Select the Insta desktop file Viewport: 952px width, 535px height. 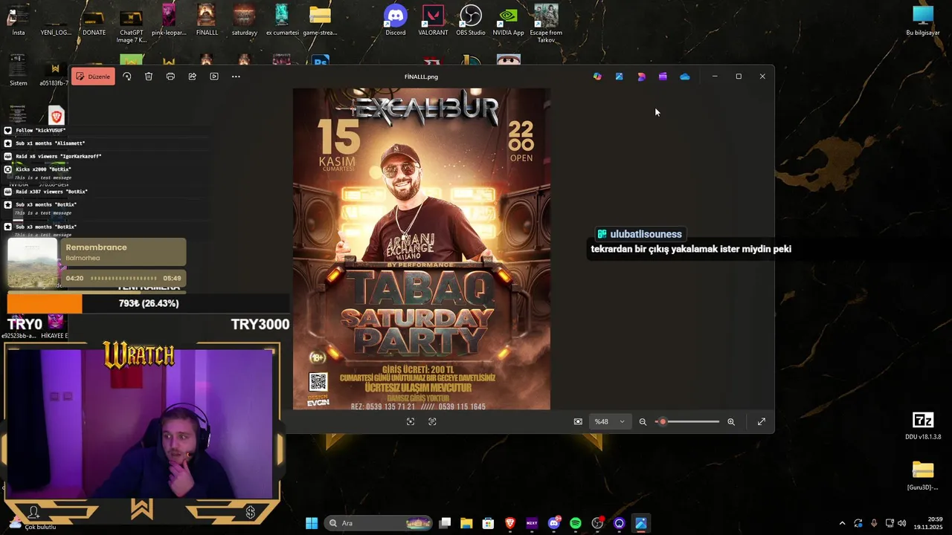coord(19,20)
